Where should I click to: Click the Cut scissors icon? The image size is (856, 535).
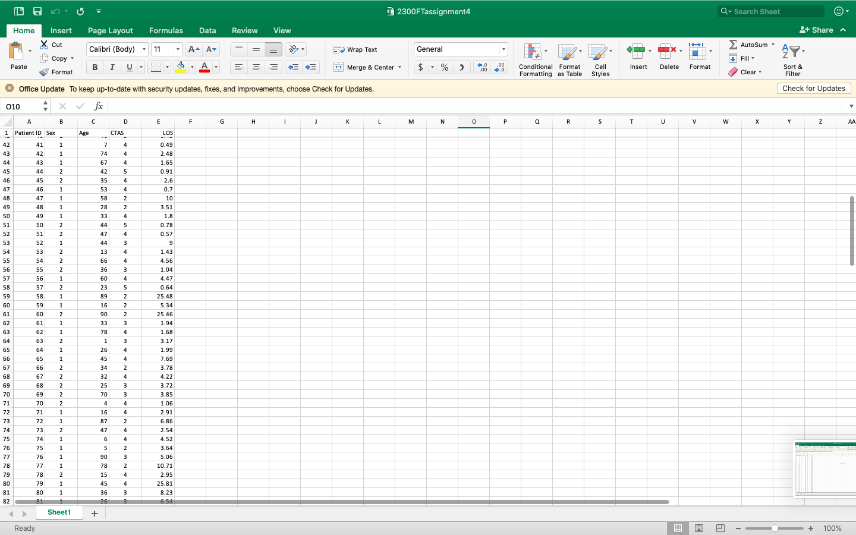(x=44, y=45)
